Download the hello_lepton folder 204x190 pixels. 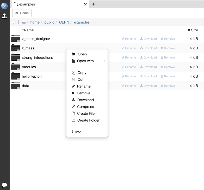point(148,76)
